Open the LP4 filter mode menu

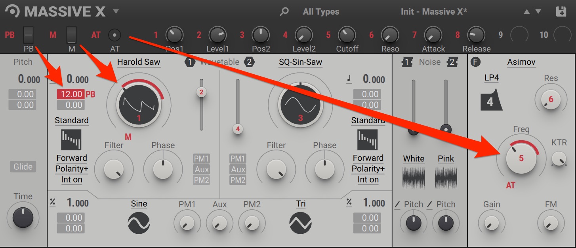tap(492, 78)
